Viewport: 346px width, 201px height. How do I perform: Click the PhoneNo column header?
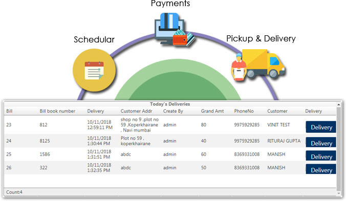[244, 111]
